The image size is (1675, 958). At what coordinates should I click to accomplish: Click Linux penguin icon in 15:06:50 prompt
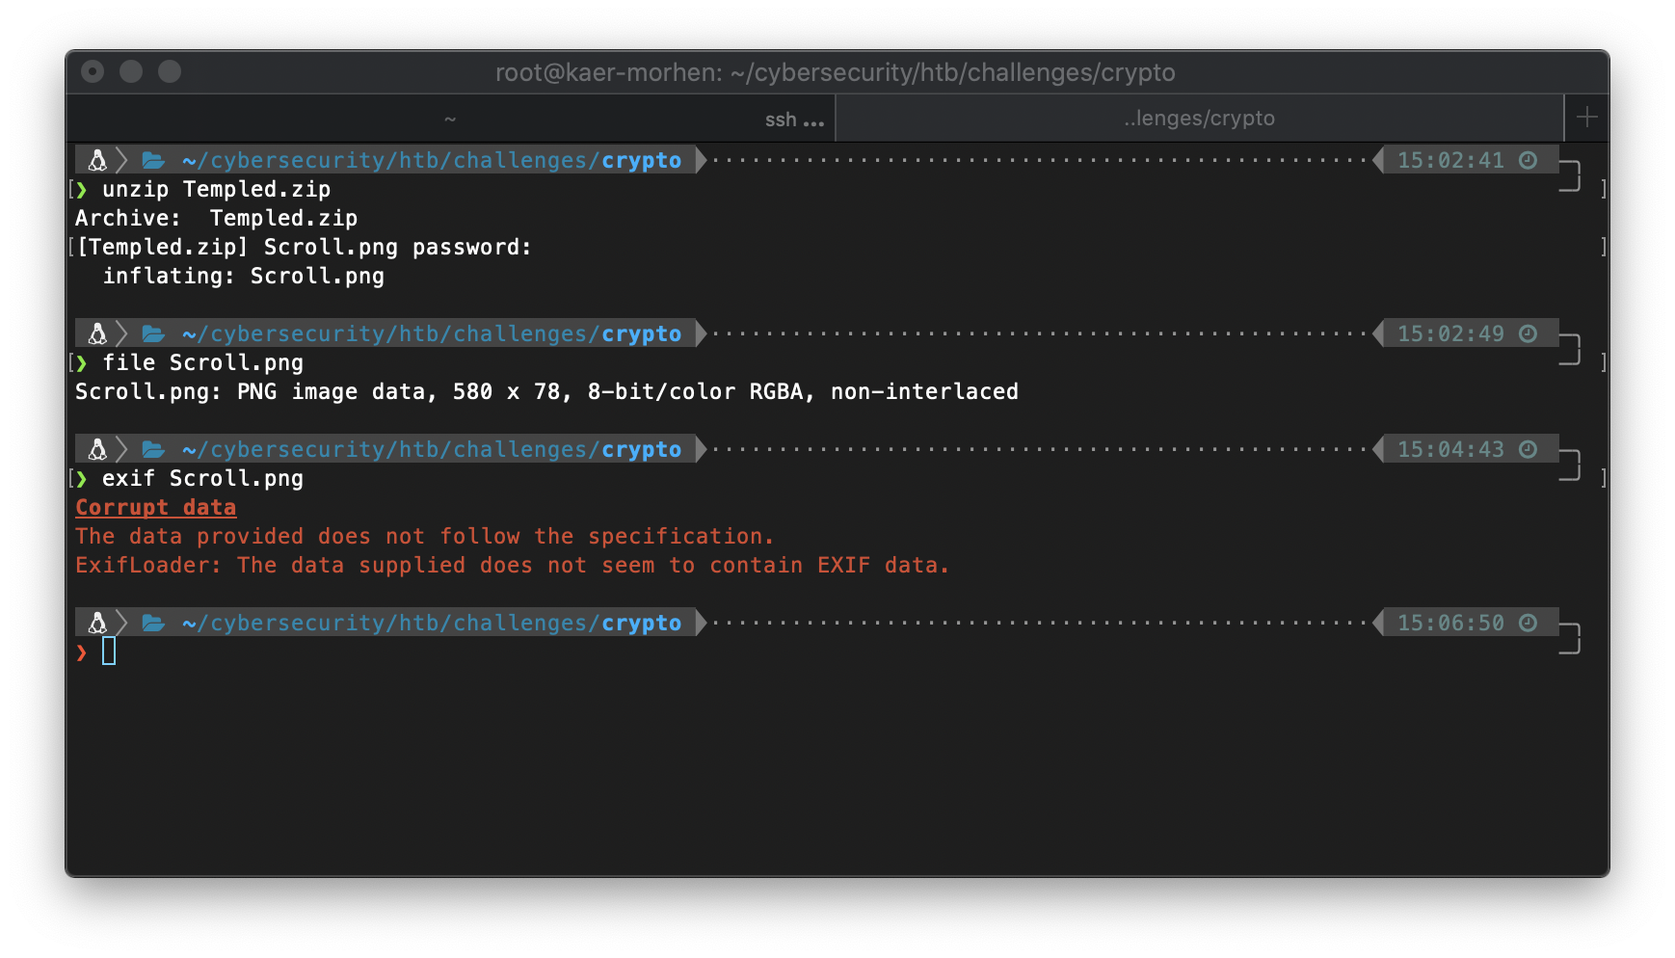point(97,623)
